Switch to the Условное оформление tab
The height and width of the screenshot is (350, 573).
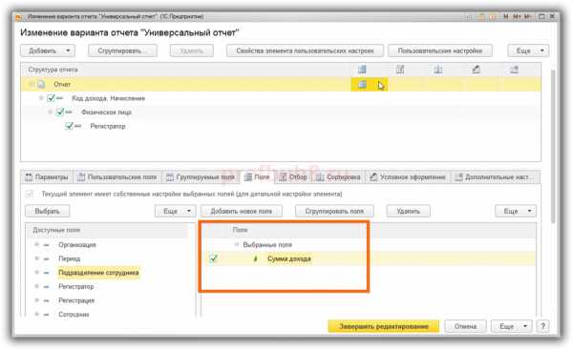point(408,177)
